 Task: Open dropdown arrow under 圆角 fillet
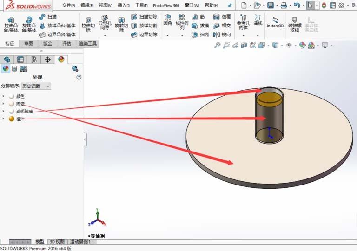pos(167,35)
